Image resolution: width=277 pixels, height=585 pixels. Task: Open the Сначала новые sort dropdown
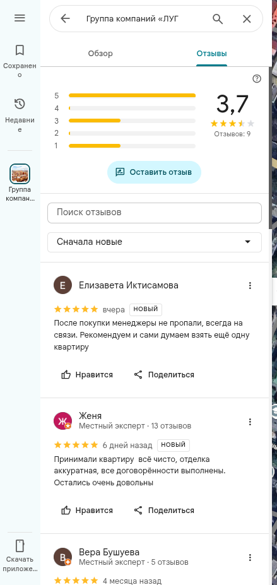pyautogui.click(x=155, y=242)
